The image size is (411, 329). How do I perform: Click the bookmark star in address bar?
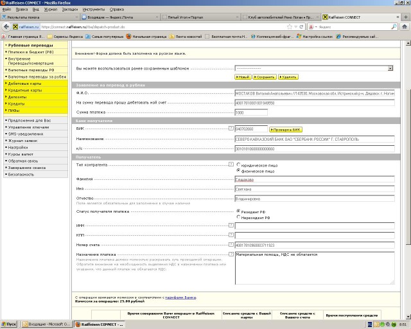(290, 27)
